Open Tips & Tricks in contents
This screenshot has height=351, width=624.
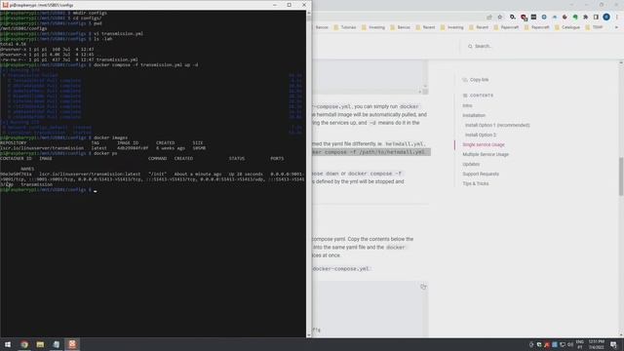(x=475, y=183)
